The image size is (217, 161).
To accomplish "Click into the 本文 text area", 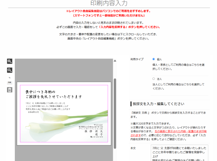I will 179,153.
